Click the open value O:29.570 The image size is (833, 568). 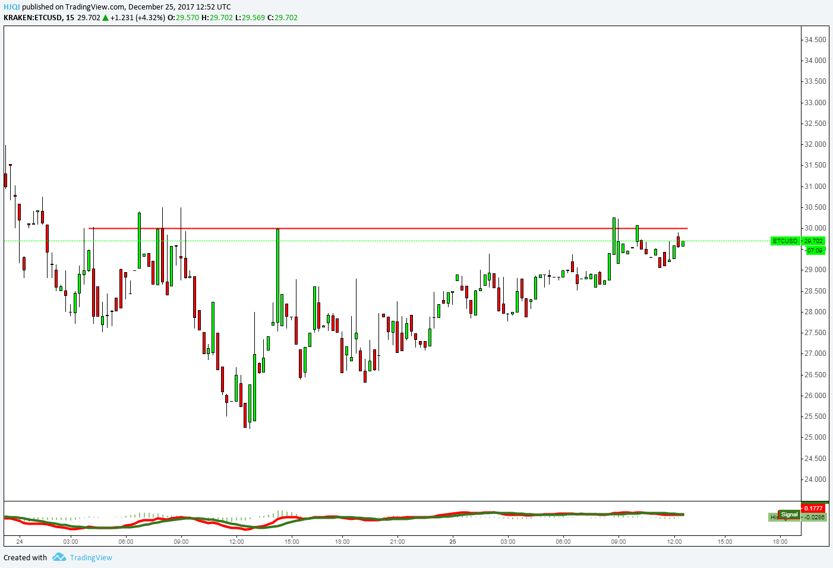pos(183,18)
